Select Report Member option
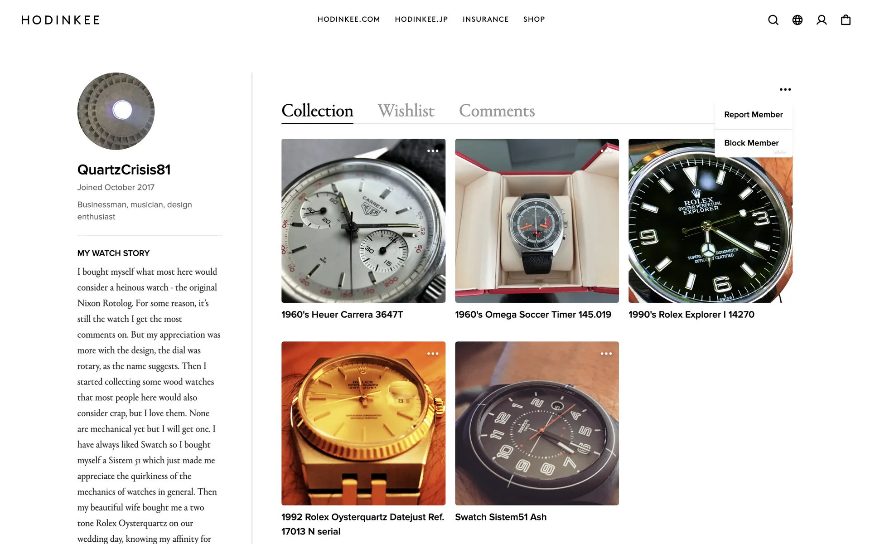870x544 pixels. pos(753,115)
